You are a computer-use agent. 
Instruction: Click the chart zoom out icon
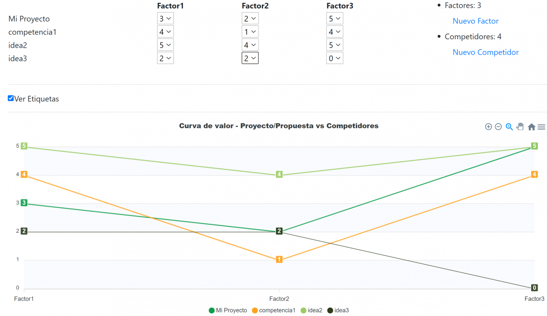tap(498, 127)
